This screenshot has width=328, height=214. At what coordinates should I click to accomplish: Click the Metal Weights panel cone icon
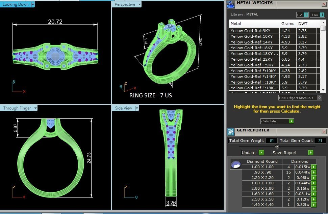pos(231,4)
